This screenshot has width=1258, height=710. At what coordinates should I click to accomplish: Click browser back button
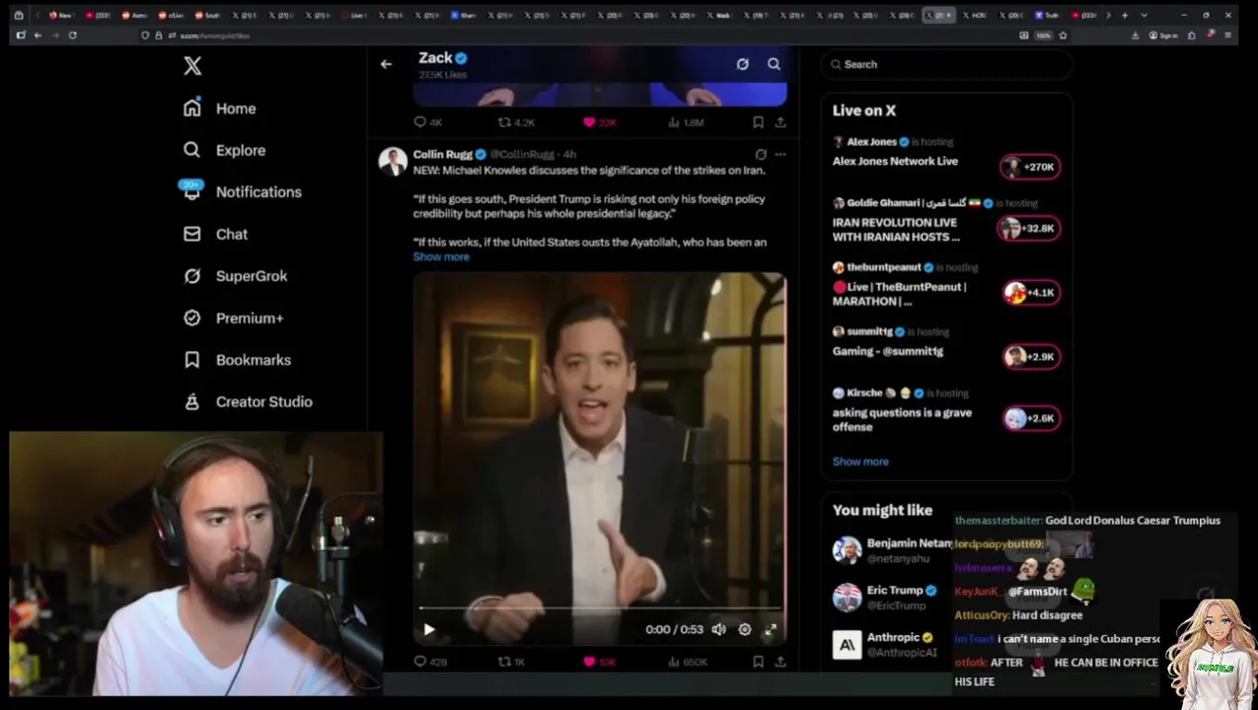click(x=37, y=35)
